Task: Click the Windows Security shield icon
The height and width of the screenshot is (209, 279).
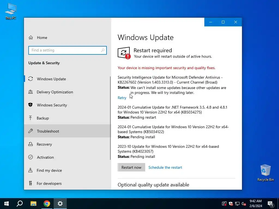Action: tap(31, 105)
